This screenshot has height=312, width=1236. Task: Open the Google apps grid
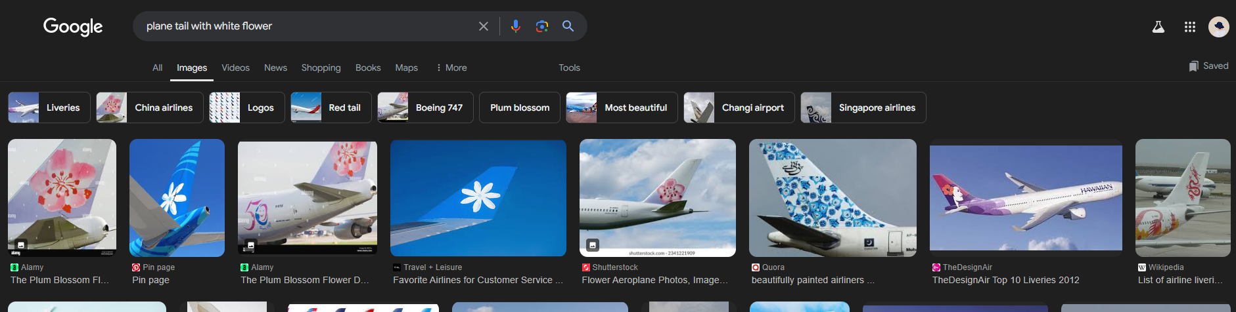(x=1189, y=27)
